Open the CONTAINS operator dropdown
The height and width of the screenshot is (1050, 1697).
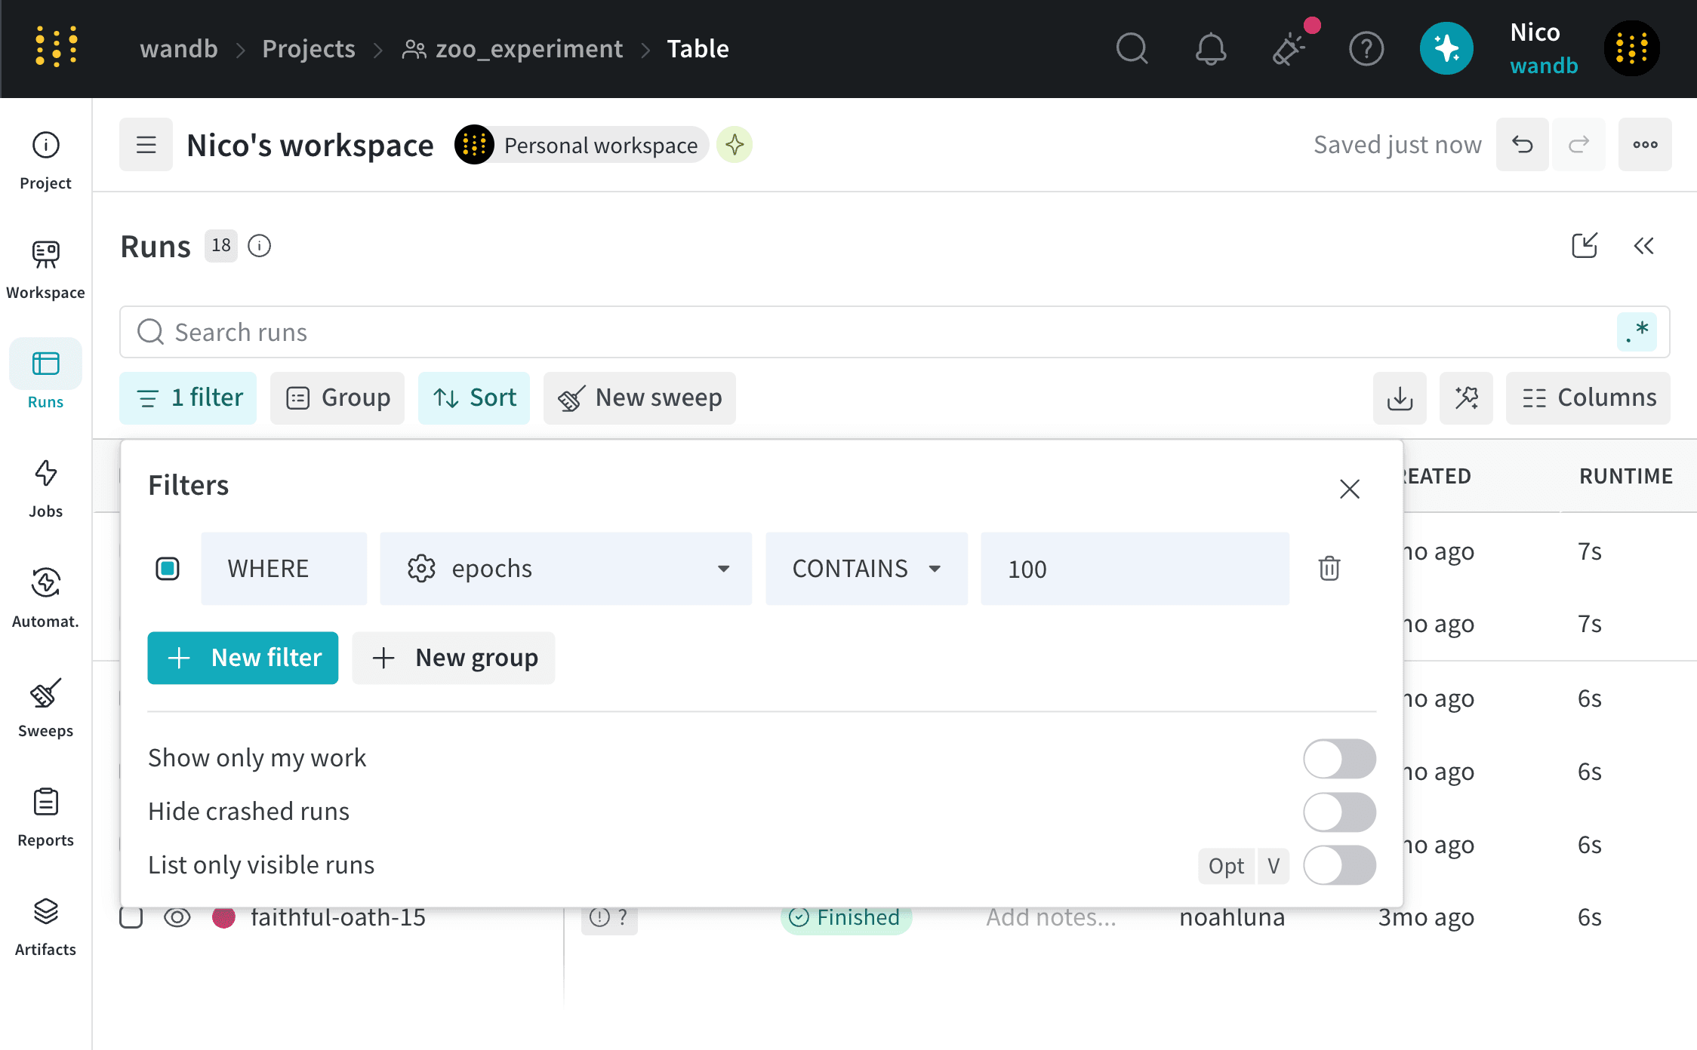pos(867,568)
